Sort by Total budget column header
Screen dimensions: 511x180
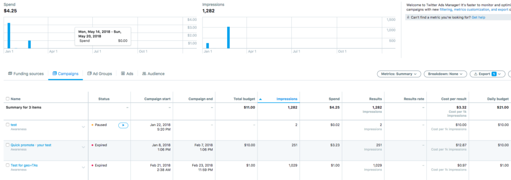(245, 99)
